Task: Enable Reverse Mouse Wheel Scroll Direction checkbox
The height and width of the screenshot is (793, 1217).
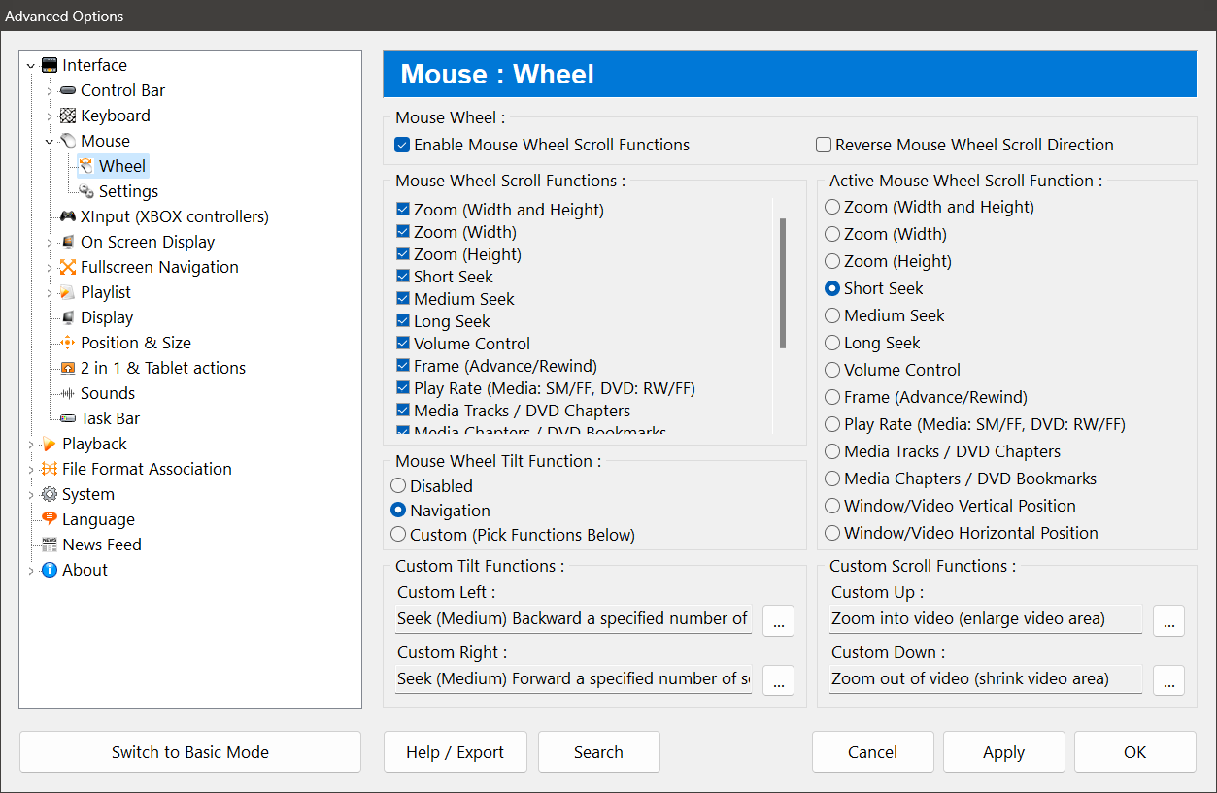Action: pos(824,145)
